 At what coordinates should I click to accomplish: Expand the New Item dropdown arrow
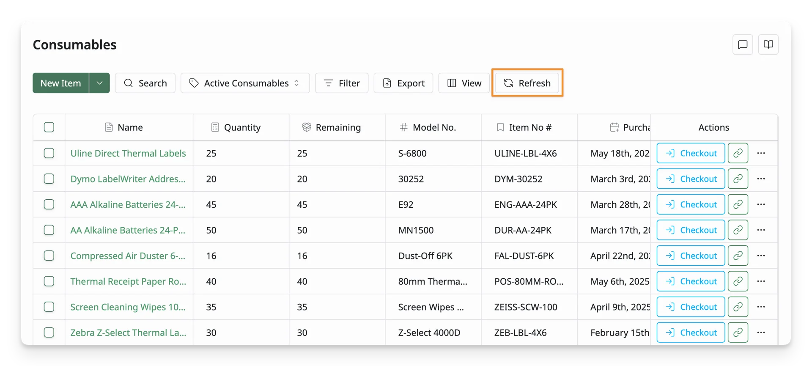coord(99,83)
